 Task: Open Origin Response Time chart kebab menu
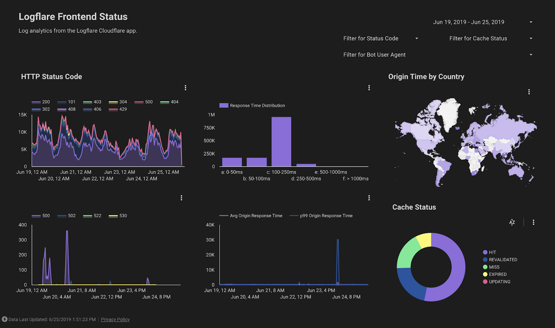(x=369, y=198)
